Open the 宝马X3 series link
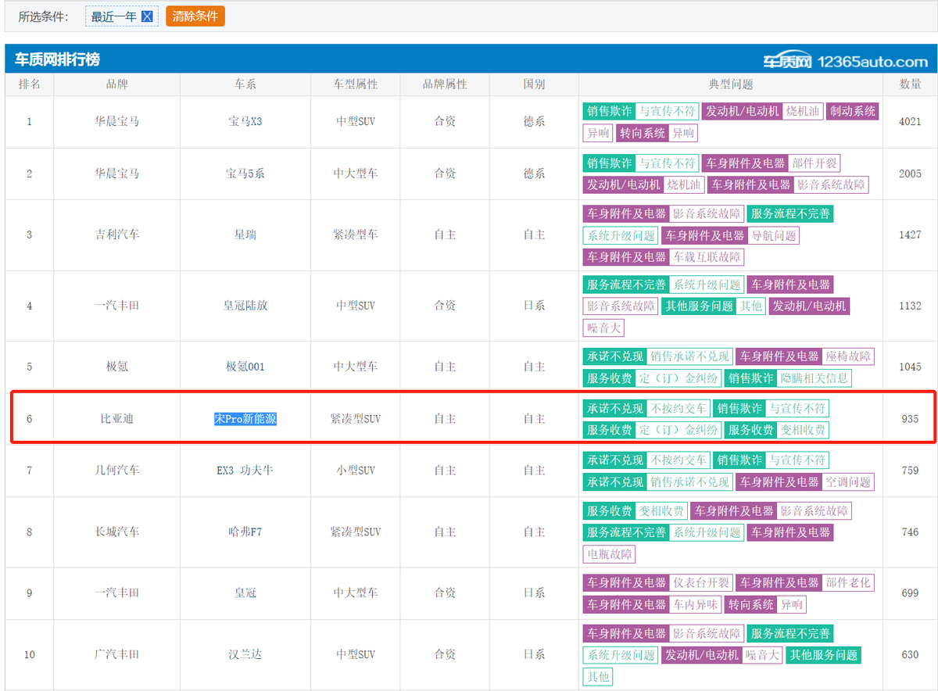Image resolution: width=938 pixels, height=691 pixels. click(x=245, y=122)
